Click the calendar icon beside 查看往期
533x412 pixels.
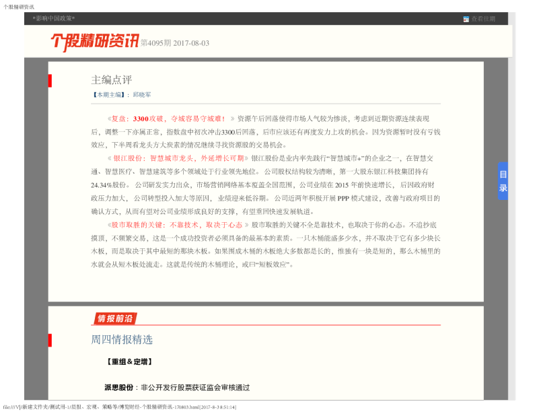pos(466,19)
